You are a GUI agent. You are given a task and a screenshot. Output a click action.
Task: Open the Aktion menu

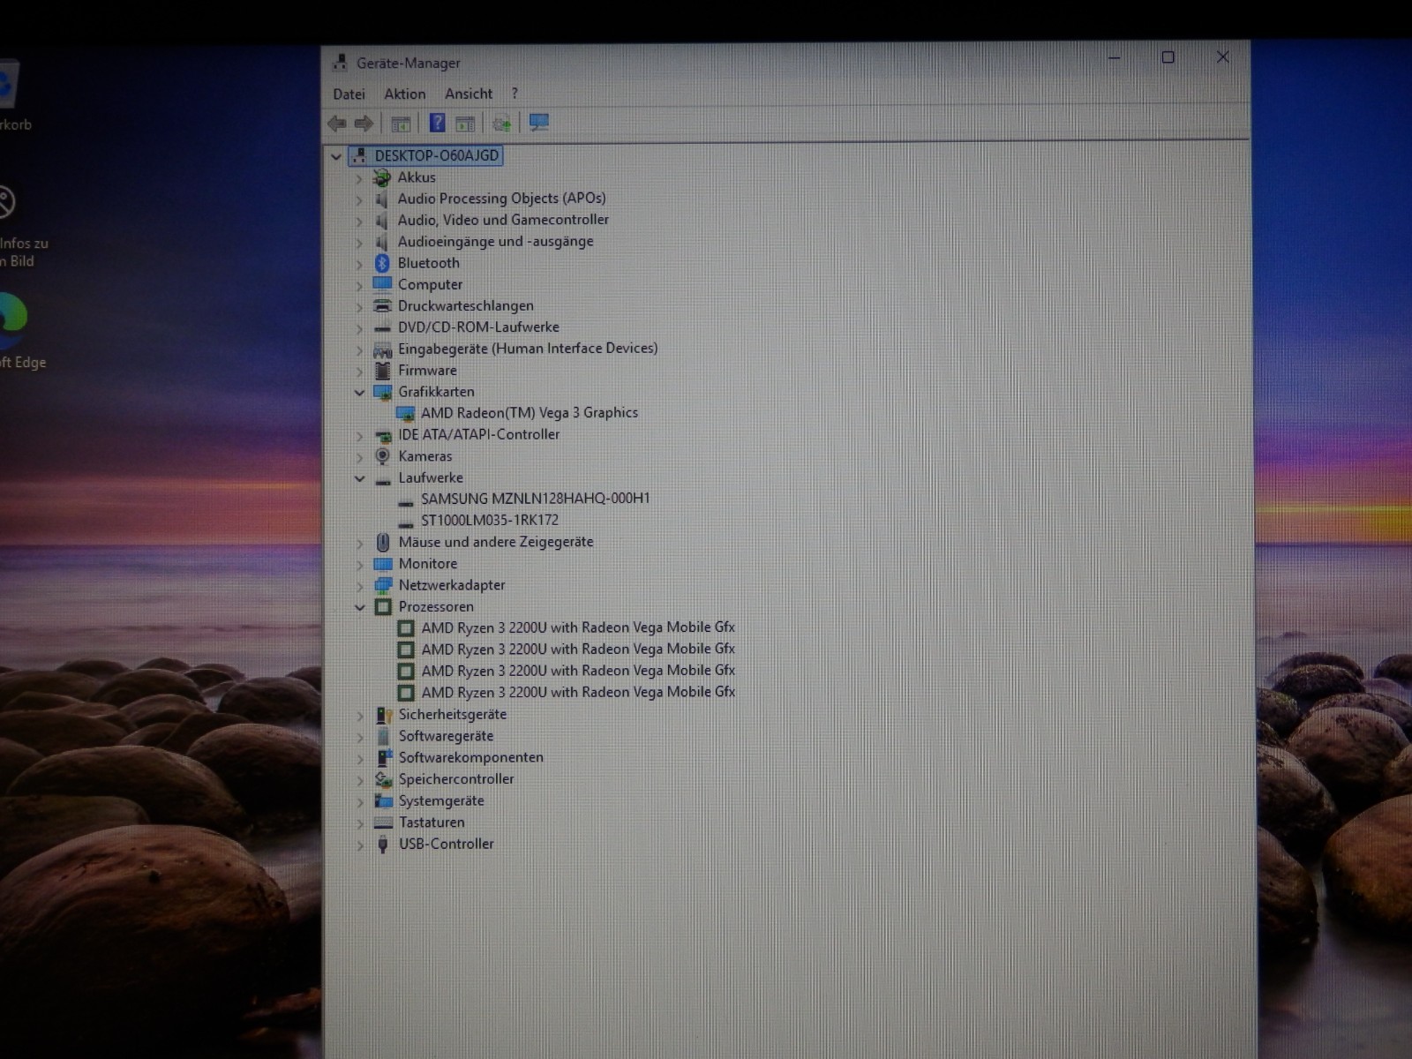click(405, 94)
